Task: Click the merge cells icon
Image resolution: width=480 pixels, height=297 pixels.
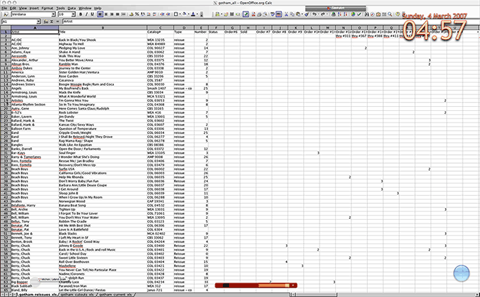Action: (x=123, y=14)
